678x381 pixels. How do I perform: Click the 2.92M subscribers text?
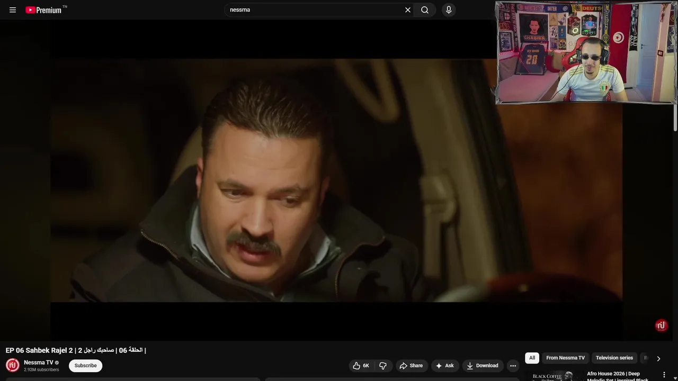pyautogui.click(x=41, y=369)
